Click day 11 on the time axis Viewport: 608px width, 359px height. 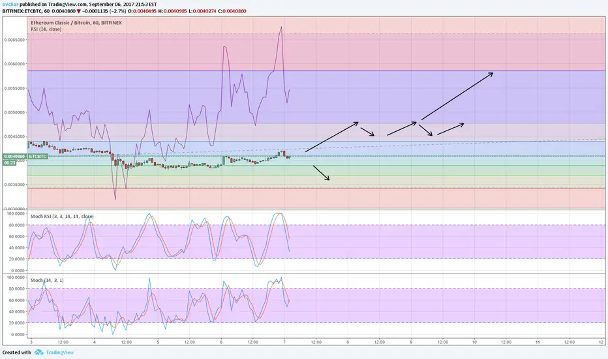(x=538, y=342)
